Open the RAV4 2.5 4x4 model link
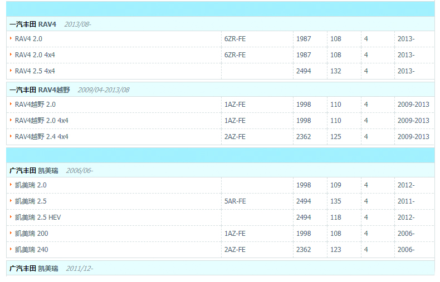 click(35, 71)
